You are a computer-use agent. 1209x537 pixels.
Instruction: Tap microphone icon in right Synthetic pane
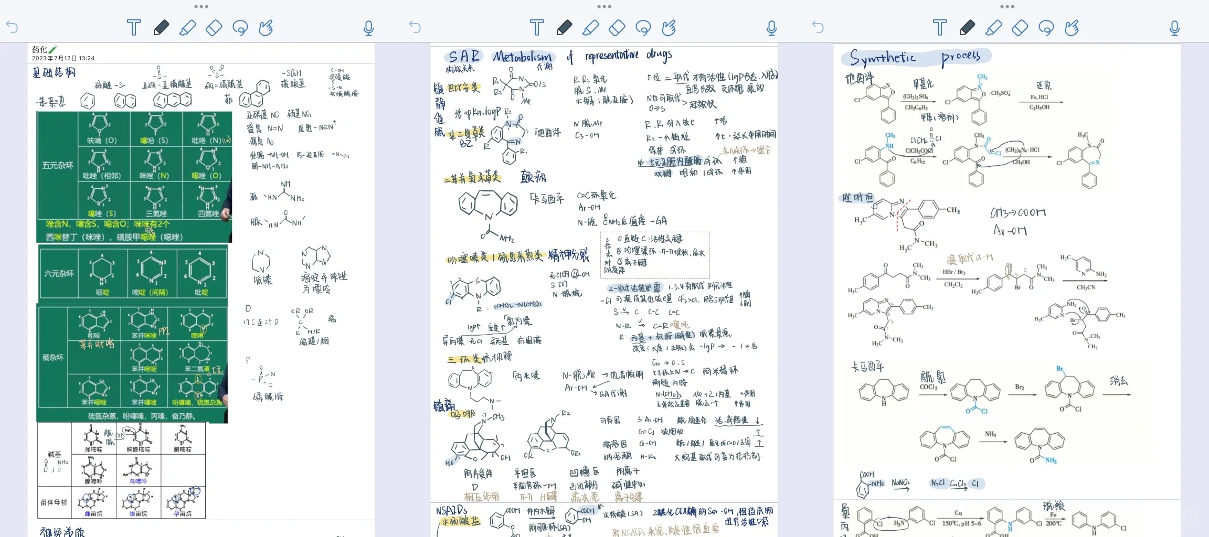(1174, 28)
